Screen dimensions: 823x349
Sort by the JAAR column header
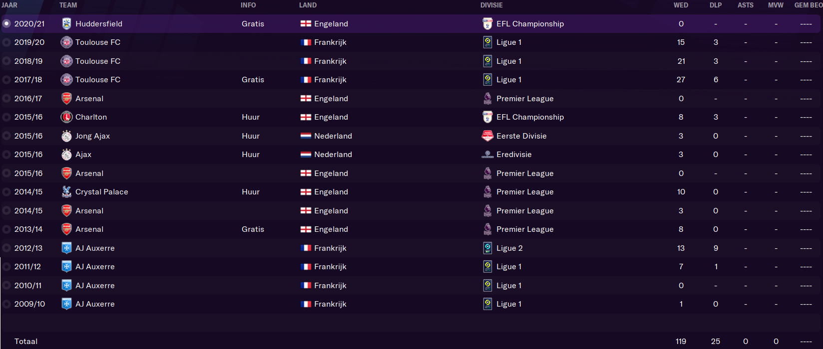9,5
